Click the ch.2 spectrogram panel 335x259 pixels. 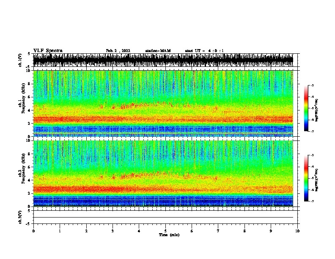[163, 174]
